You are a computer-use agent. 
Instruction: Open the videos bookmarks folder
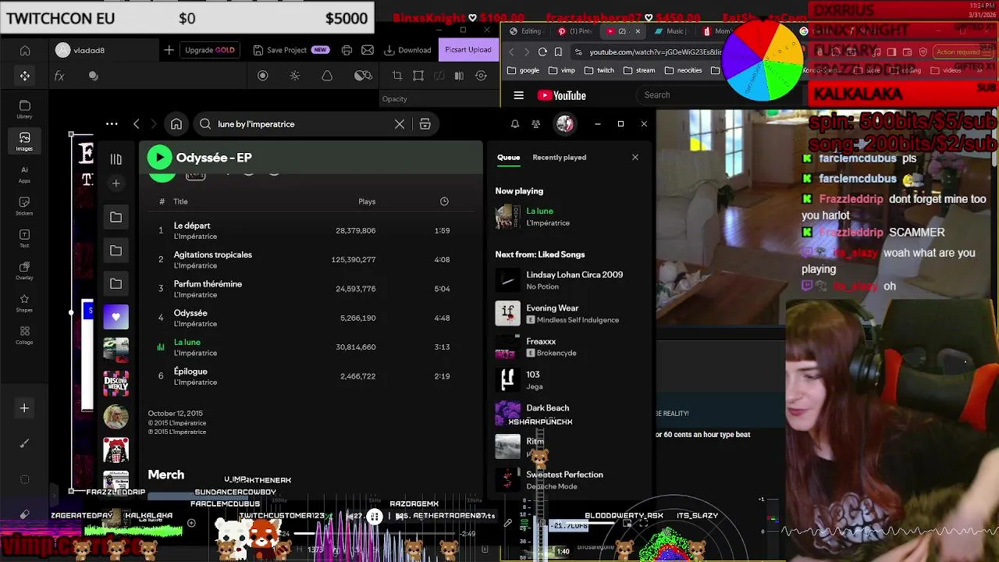[x=946, y=70]
